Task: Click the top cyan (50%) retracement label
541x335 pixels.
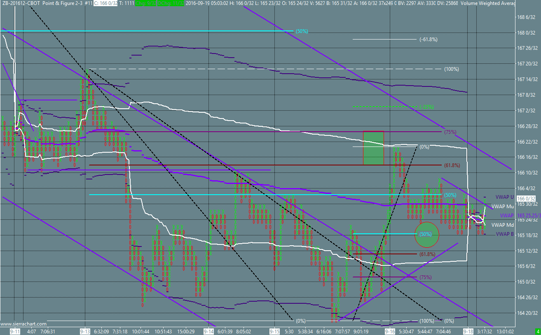Action: pos(302,31)
